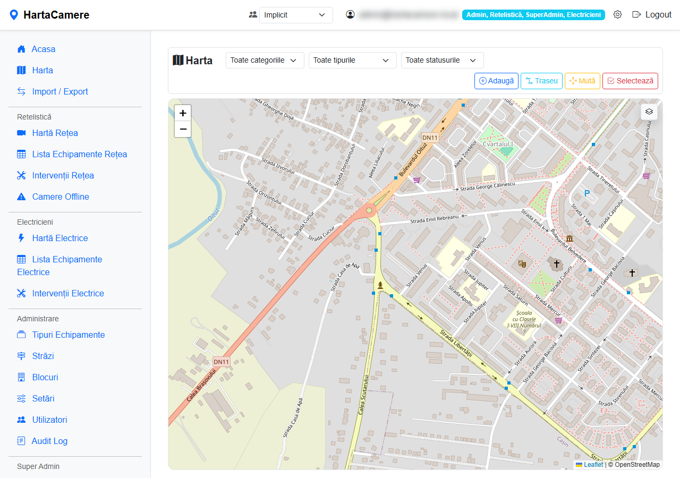Click the roles badge listing Admin, Retelistică

click(533, 15)
